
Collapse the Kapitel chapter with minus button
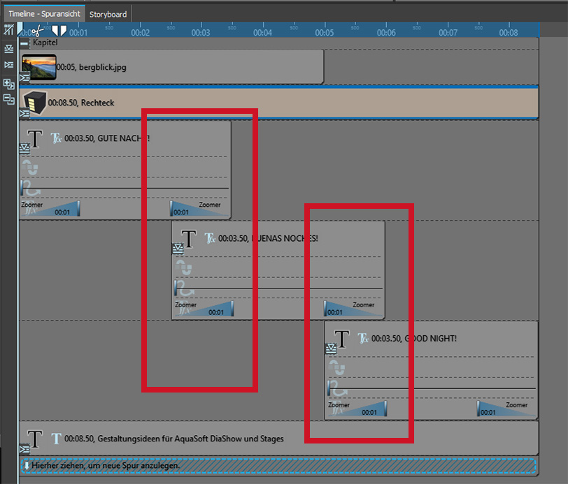[x=24, y=43]
